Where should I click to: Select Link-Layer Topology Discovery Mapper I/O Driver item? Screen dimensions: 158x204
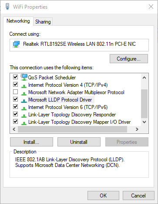79,122
